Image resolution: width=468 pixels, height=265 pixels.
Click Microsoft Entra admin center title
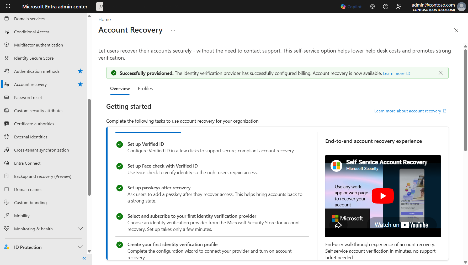55,7
